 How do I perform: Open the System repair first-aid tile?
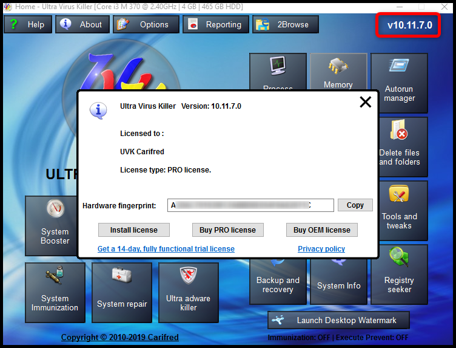pos(122,293)
